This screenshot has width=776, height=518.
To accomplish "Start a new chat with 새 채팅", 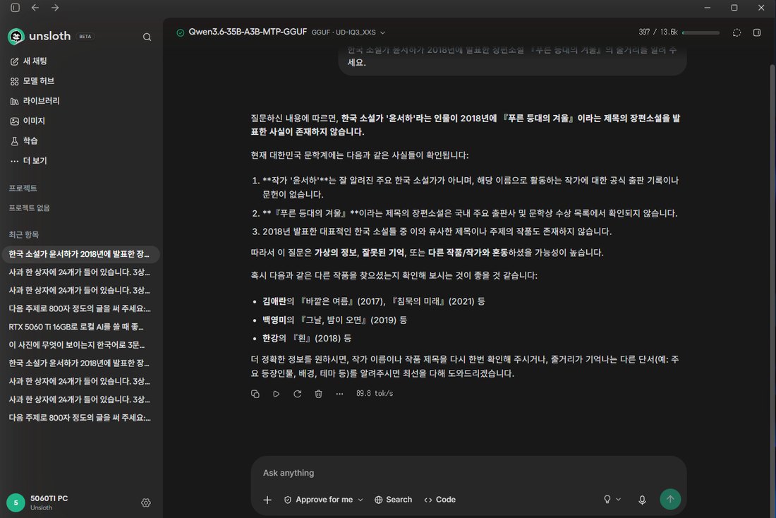I will coord(29,61).
